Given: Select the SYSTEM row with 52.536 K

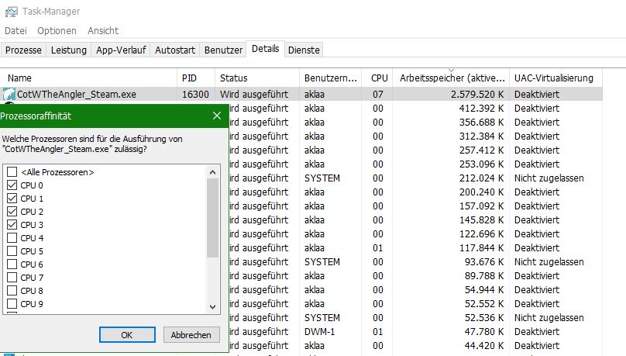Looking at the screenshot, I should pyautogui.click(x=415, y=318).
